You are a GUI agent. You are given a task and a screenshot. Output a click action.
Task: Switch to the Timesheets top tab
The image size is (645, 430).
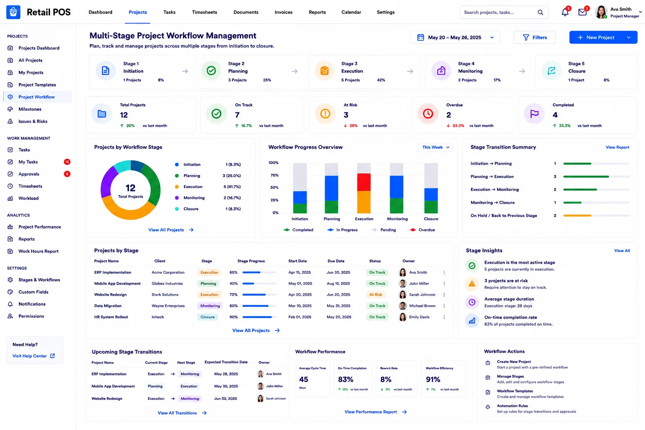click(205, 12)
